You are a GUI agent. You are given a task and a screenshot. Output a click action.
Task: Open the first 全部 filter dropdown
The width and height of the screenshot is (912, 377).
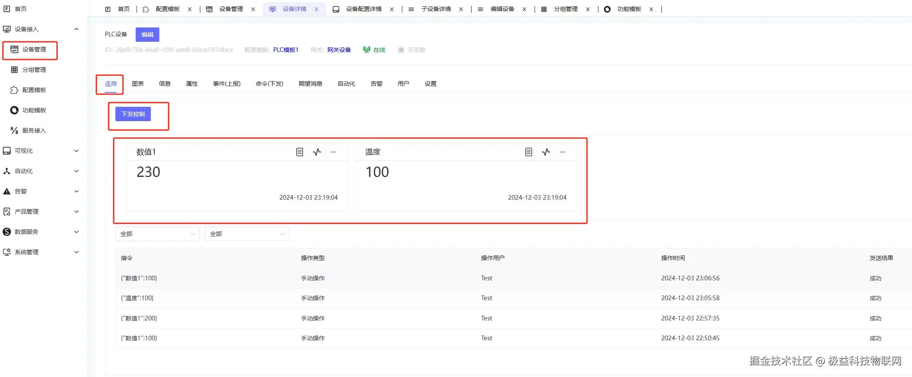tap(158, 234)
